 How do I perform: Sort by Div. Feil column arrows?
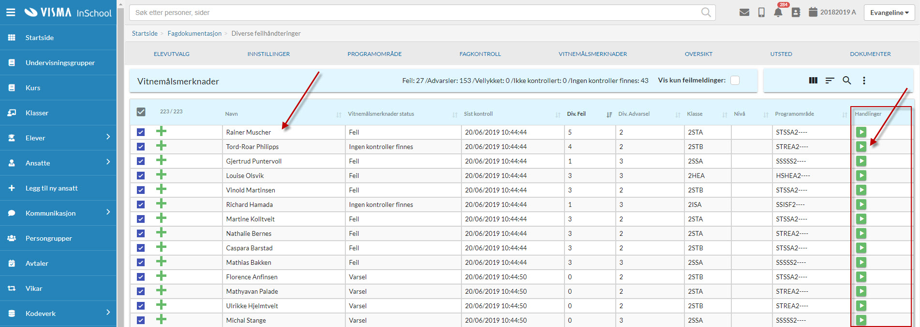609,115
